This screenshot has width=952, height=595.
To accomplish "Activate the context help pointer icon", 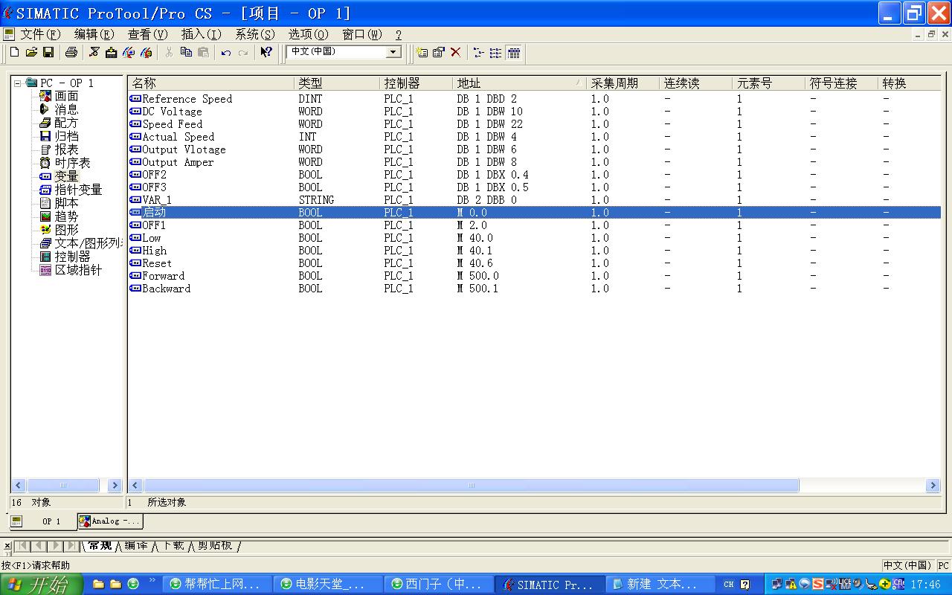I will click(266, 52).
